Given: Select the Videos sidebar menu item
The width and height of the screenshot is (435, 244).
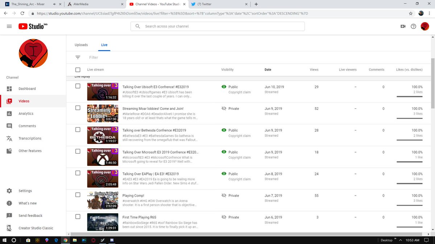Looking at the screenshot, I should click(x=33, y=101).
